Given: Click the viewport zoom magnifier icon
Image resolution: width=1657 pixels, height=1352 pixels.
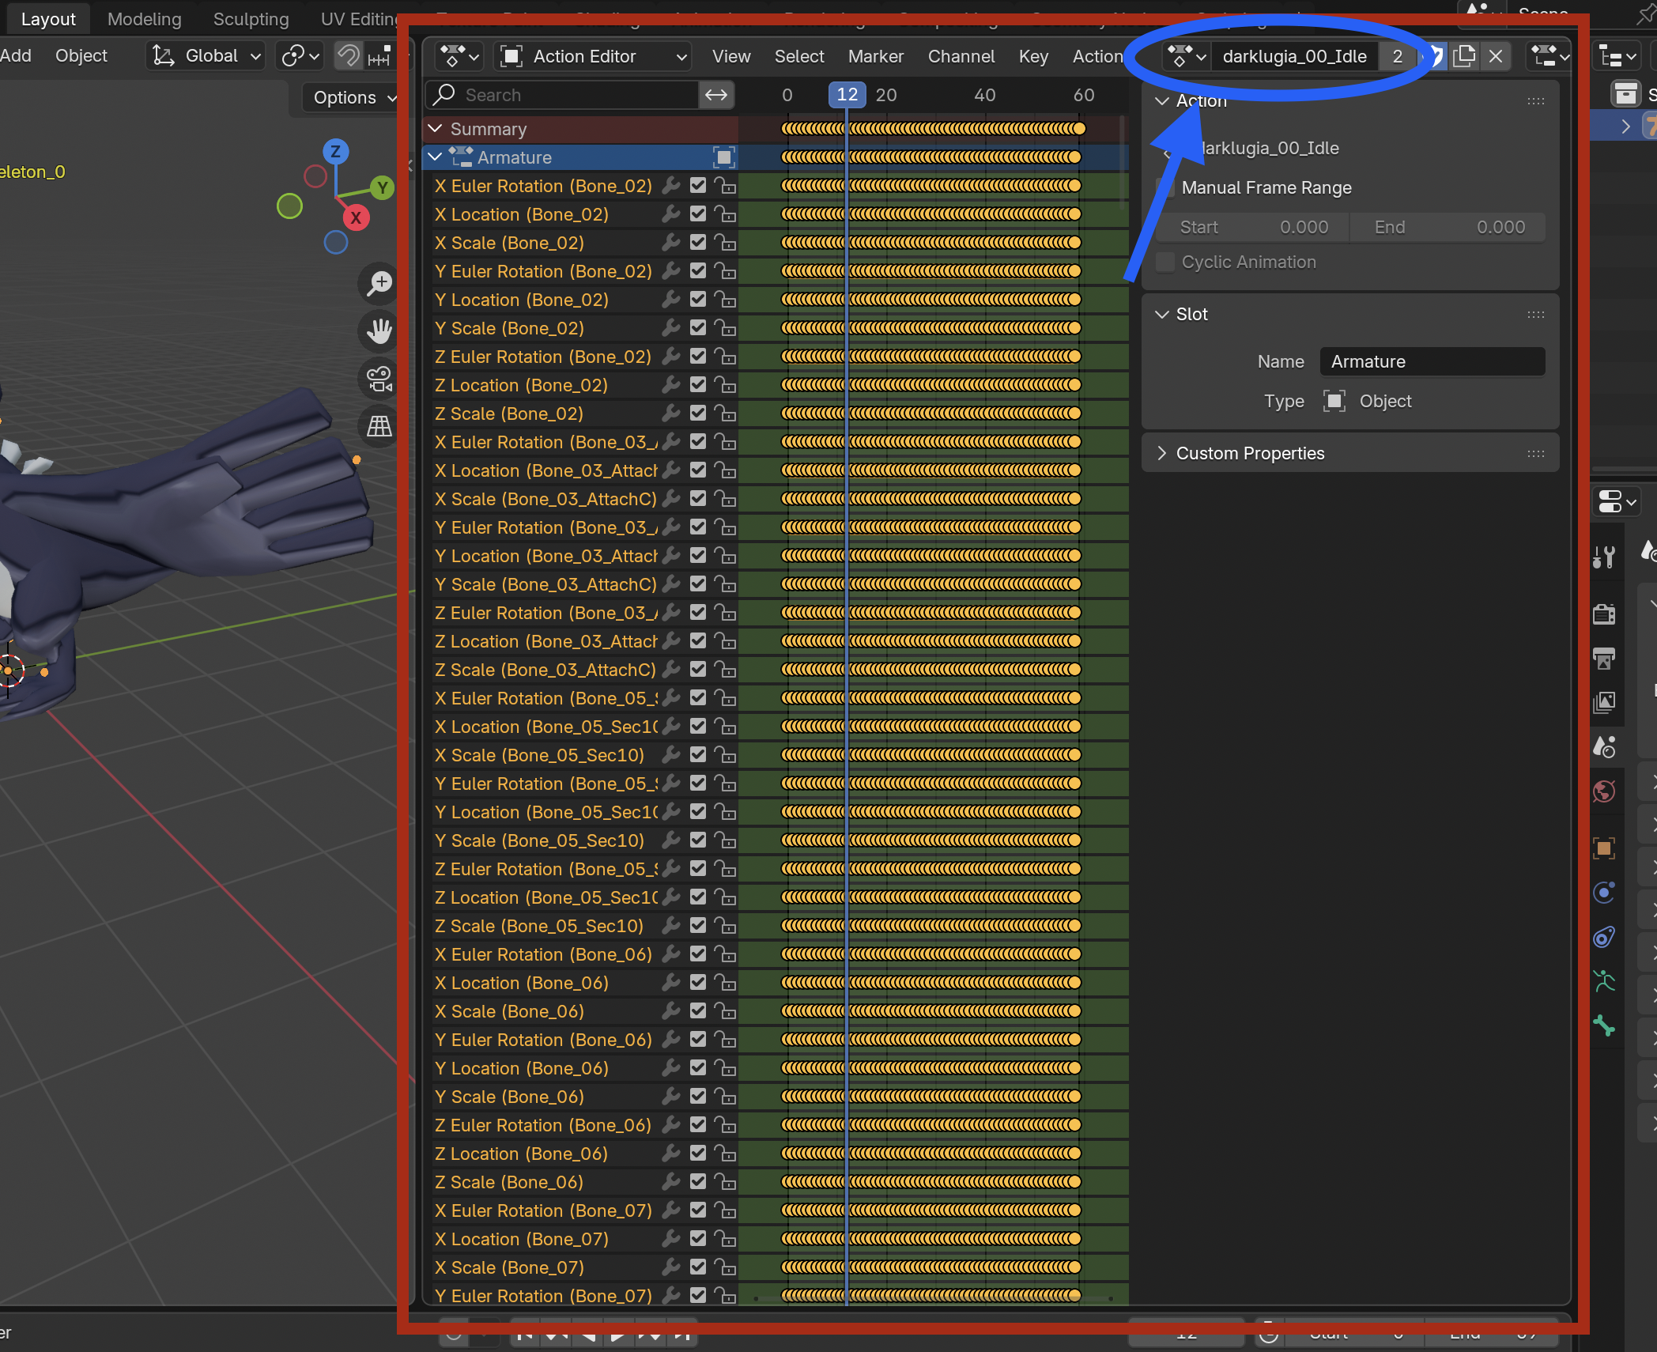Looking at the screenshot, I should [380, 283].
